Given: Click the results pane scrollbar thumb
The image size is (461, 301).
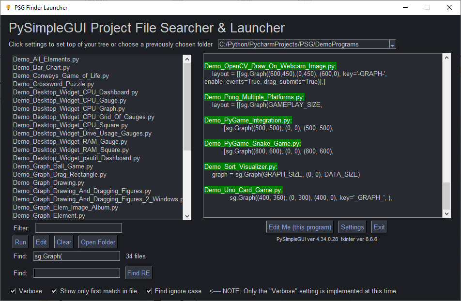Looking at the screenshot, I should (x=446, y=195).
